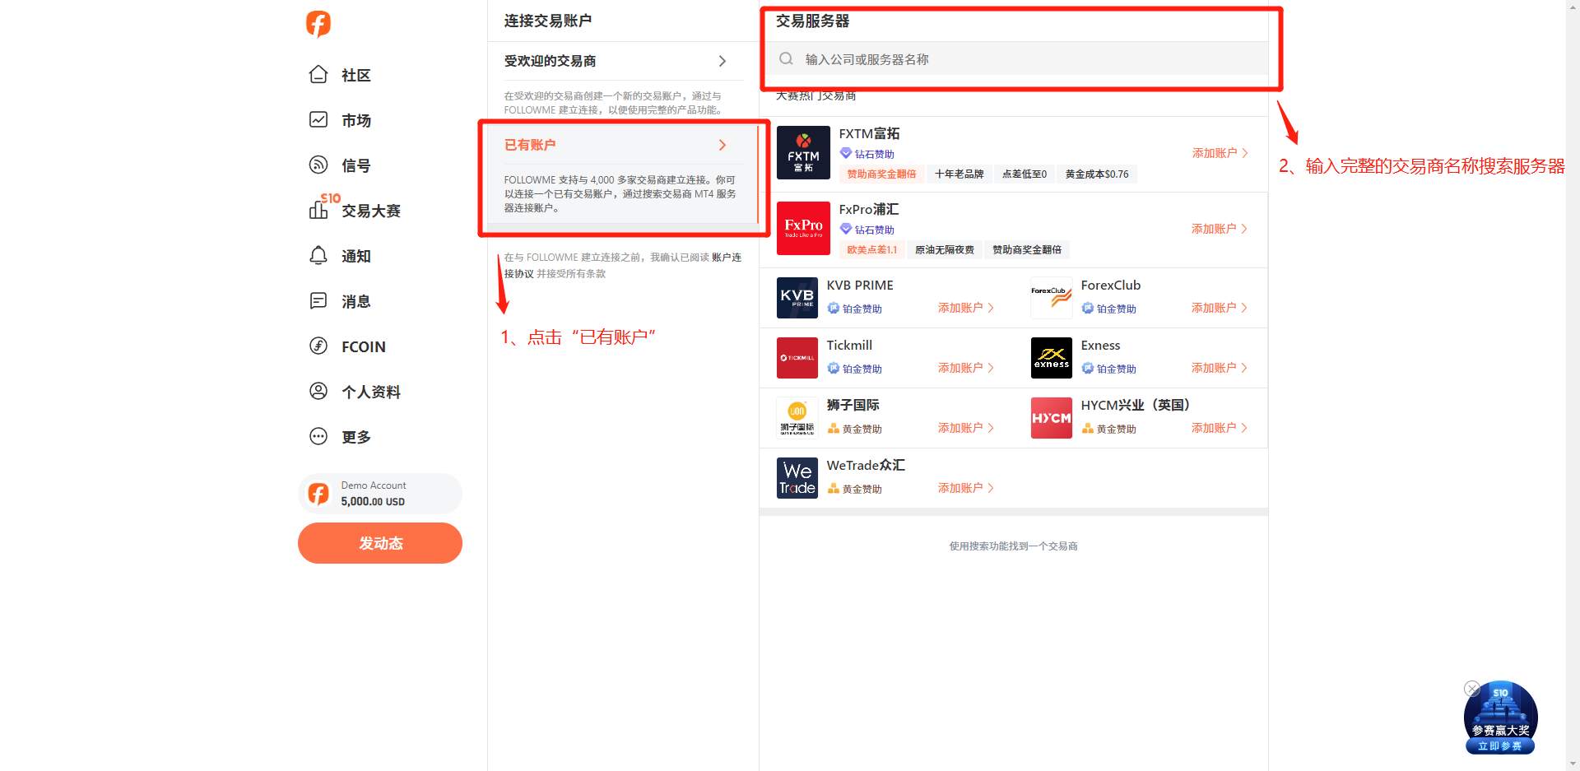The width and height of the screenshot is (1580, 771).
Task: Open the 信号 signal icon
Action: point(318,165)
